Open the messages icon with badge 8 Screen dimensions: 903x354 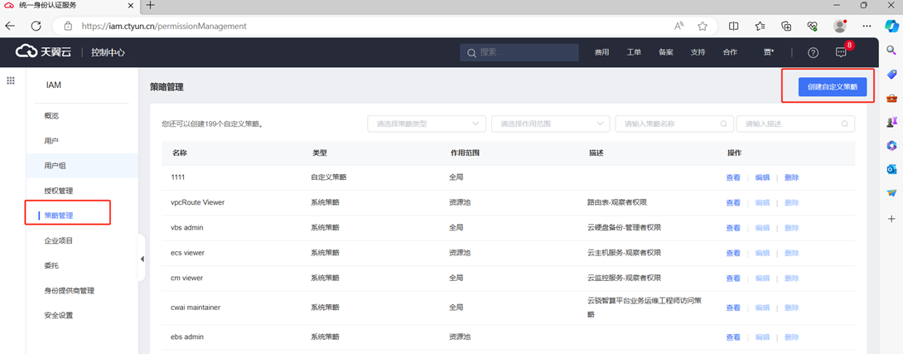pos(841,52)
